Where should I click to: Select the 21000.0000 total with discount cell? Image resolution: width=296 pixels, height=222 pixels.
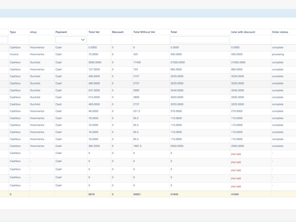point(238,62)
